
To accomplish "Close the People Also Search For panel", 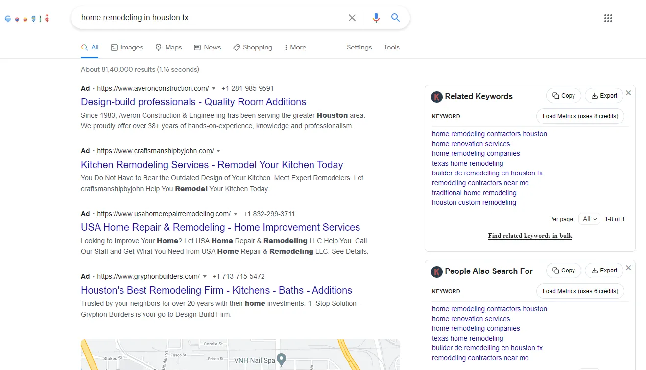I will click(x=628, y=268).
